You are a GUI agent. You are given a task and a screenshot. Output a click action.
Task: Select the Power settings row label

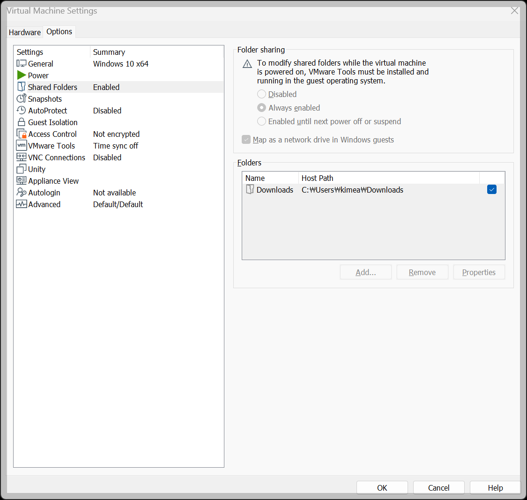coord(38,75)
